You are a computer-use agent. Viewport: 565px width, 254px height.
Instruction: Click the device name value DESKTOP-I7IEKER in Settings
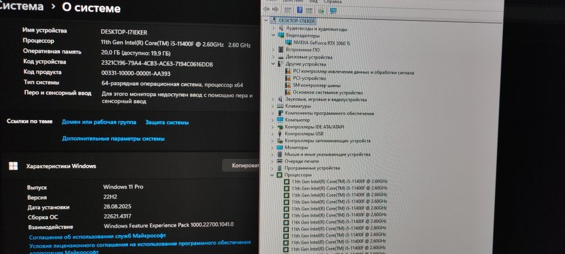[x=124, y=32]
